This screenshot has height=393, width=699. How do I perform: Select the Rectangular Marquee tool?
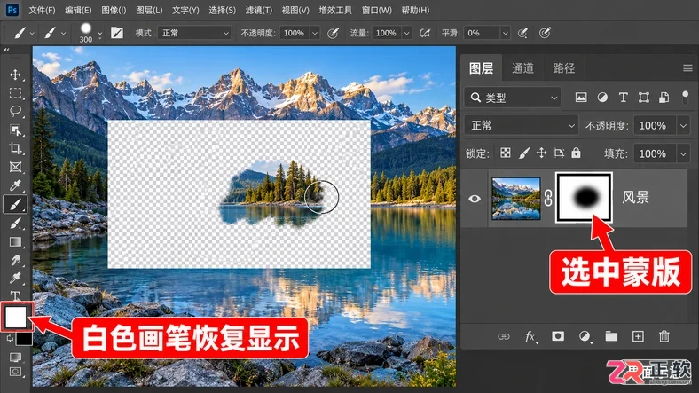[15, 92]
